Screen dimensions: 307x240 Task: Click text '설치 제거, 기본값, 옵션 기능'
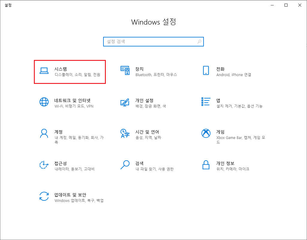pyautogui.click(x=239, y=106)
